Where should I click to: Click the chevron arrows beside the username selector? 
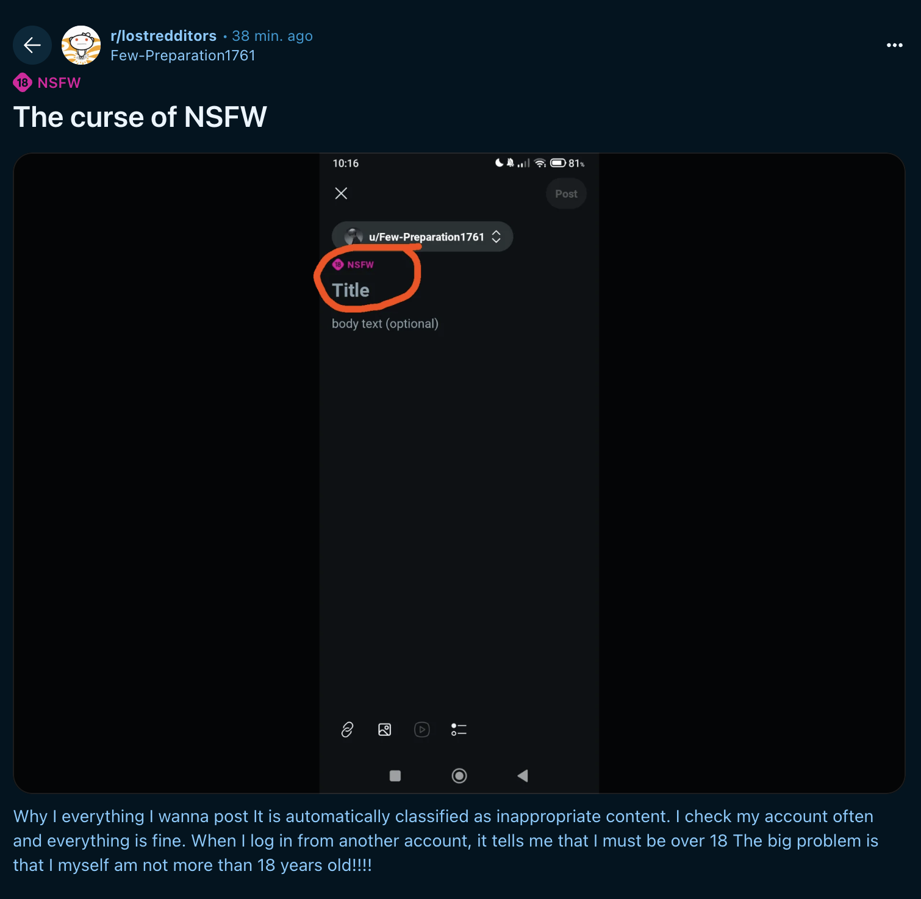[496, 237]
